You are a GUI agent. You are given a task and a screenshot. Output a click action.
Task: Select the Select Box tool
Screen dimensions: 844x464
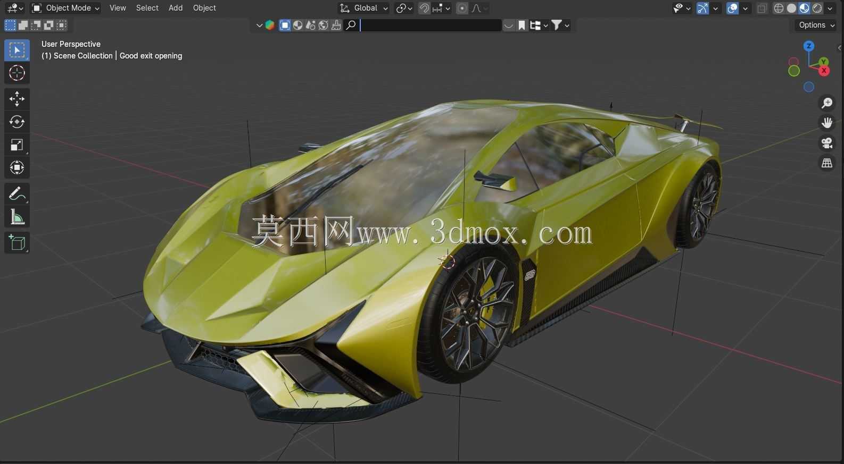pyautogui.click(x=17, y=50)
